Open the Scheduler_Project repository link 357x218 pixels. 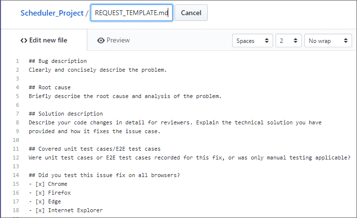52,13
